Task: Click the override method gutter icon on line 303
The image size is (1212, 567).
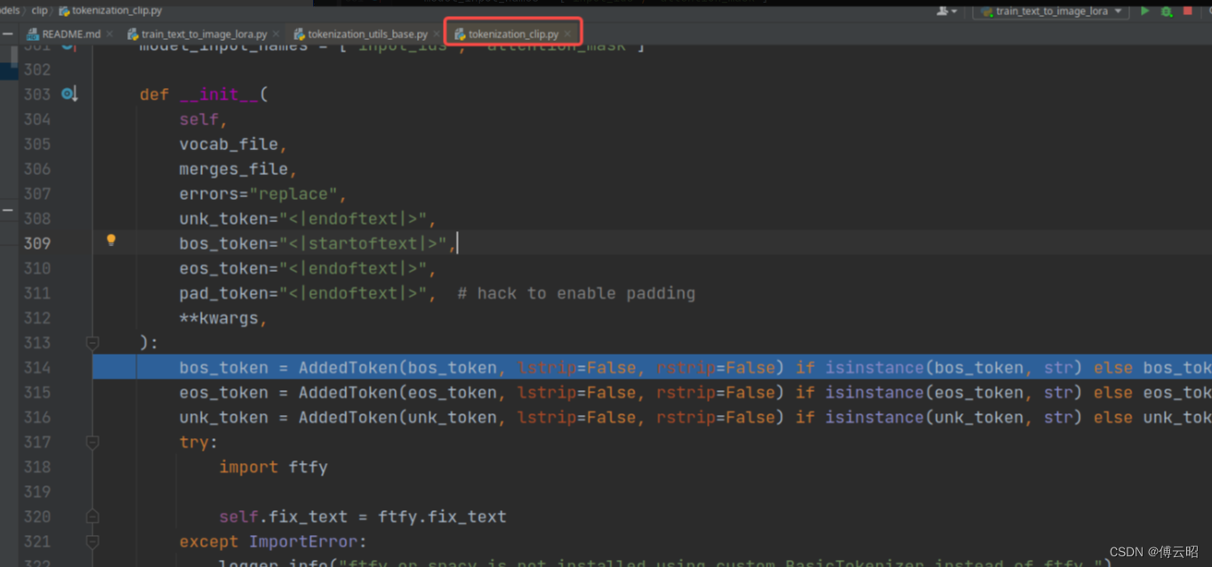Action: (x=69, y=93)
